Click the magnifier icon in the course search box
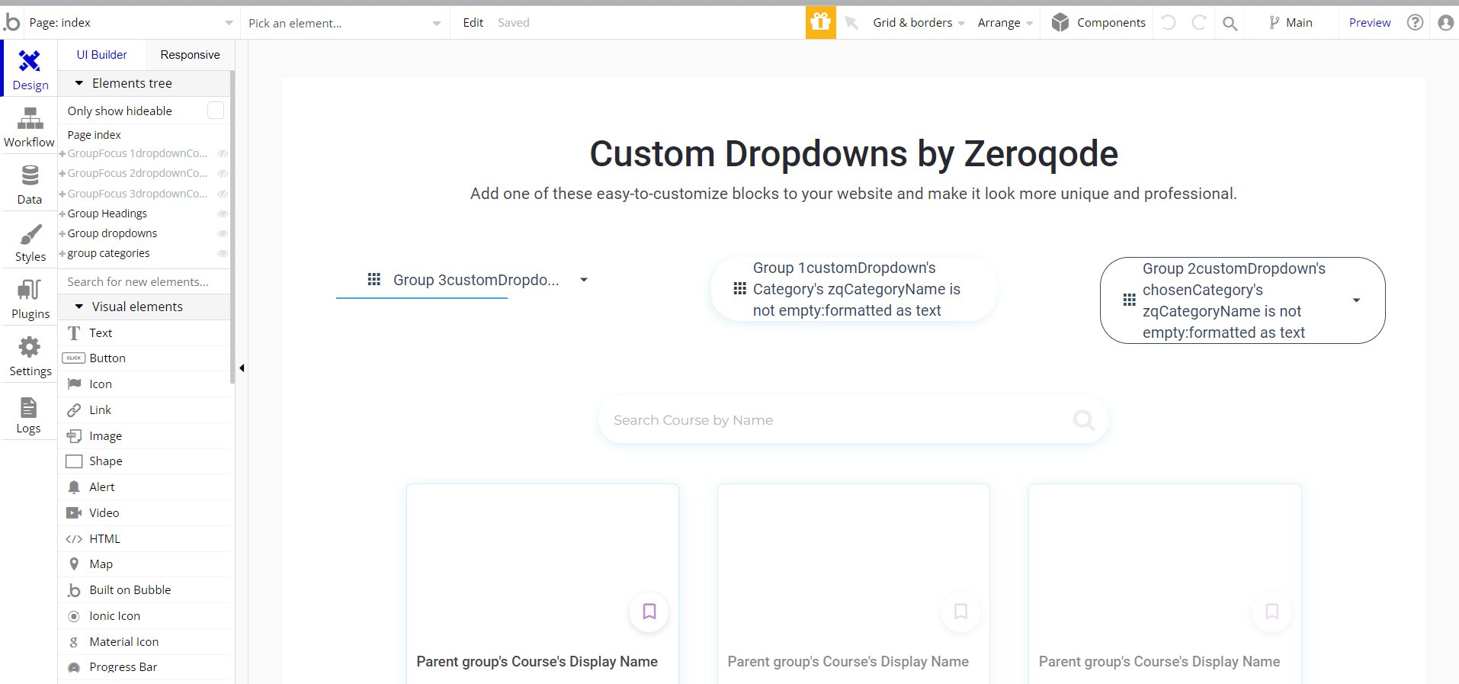The width and height of the screenshot is (1459, 684). coord(1084,420)
